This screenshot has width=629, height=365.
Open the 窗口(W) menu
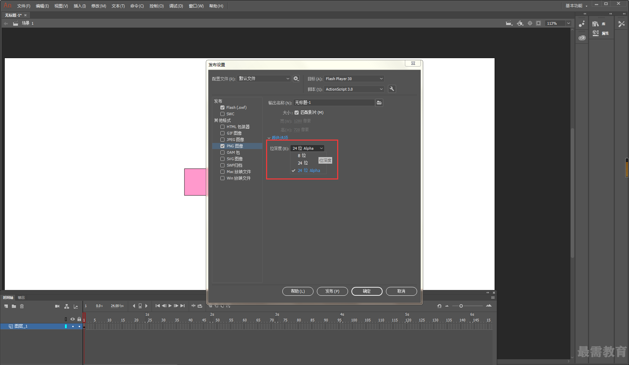(196, 6)
